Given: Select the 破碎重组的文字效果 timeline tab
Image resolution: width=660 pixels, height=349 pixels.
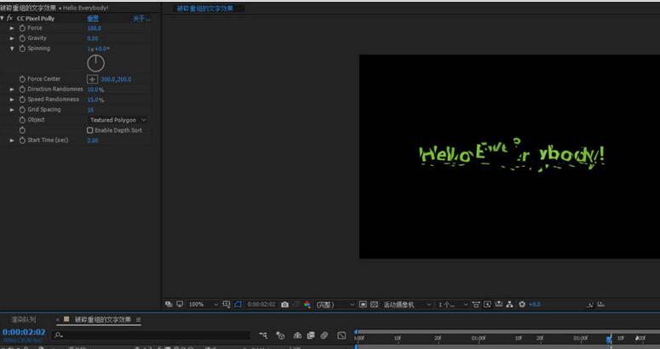Looking at the screenshot, I should [x=103, y=319].
